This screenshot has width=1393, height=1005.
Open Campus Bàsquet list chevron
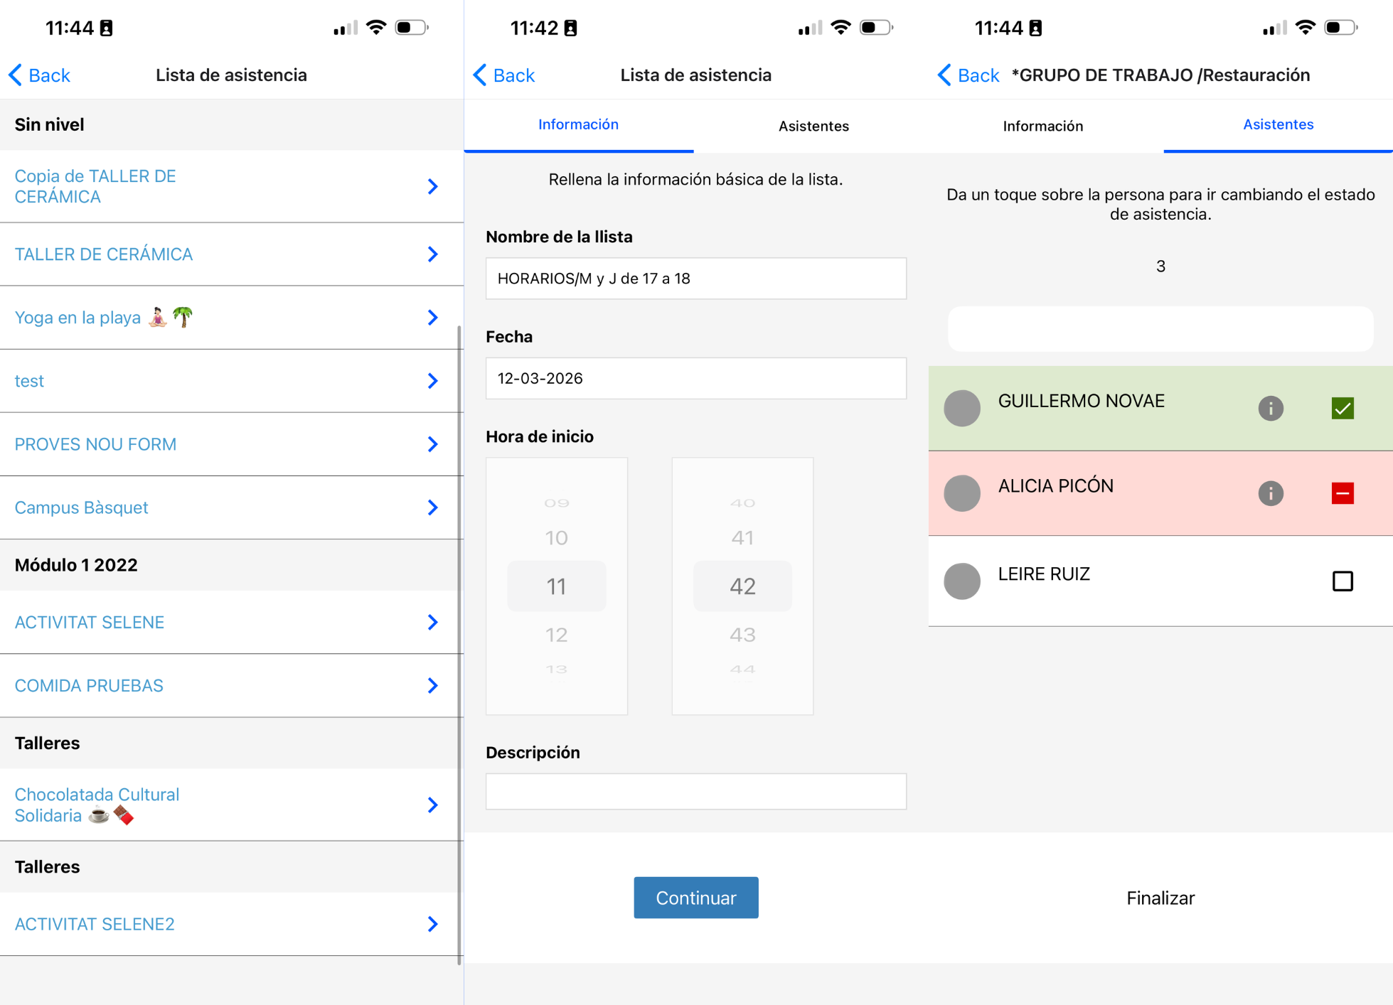[432, 507]
